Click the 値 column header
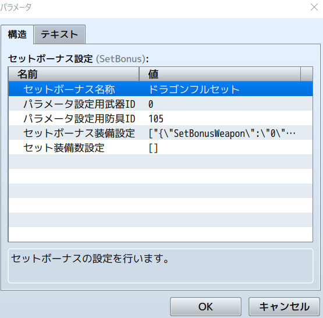Viewport: 323px width, 318px height. (220, 74)
